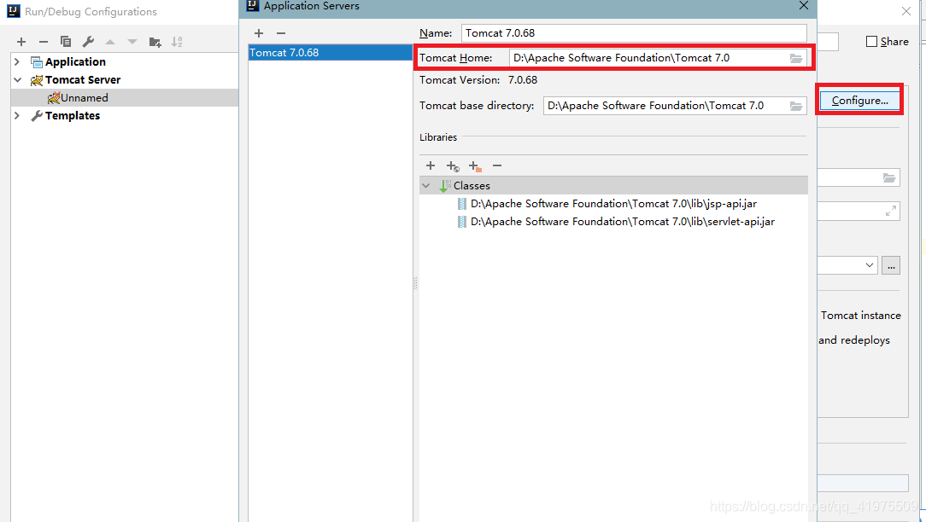Image resolution: width=926 pixels, height=522 pixels.
Task: Browse folder icon in background dialog field
Action: coord(889,177)
